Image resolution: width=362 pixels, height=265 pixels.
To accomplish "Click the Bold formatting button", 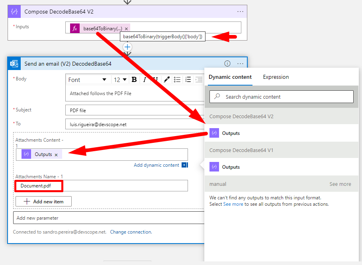I will click(x=134, y=80).
